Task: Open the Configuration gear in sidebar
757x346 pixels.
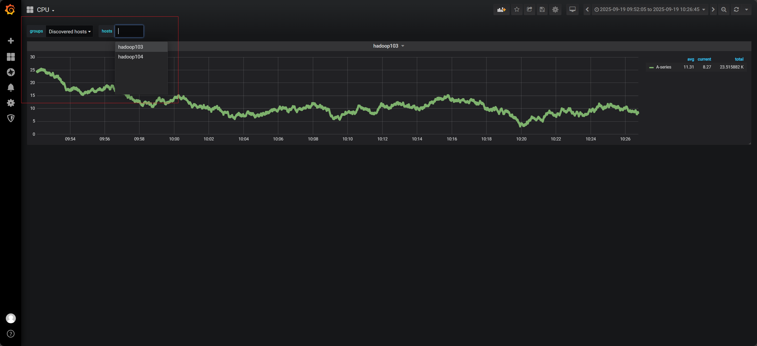Action: click(11, 103)
